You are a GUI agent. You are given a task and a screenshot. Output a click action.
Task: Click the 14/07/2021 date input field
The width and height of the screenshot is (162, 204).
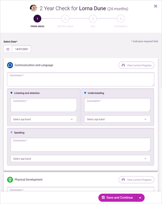(22, 49)
